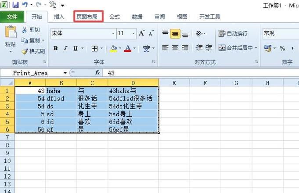Switch to the Developer (开发工具) tab

pos(210,17)
